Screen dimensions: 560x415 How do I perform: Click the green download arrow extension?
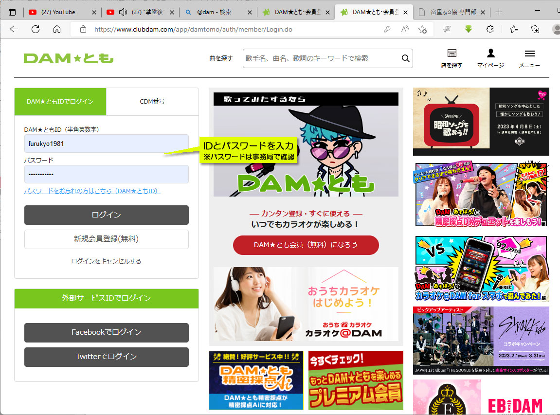click(468, 29)
